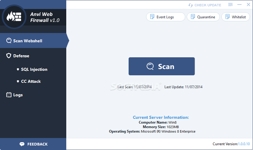Open Event Logs

166,17
